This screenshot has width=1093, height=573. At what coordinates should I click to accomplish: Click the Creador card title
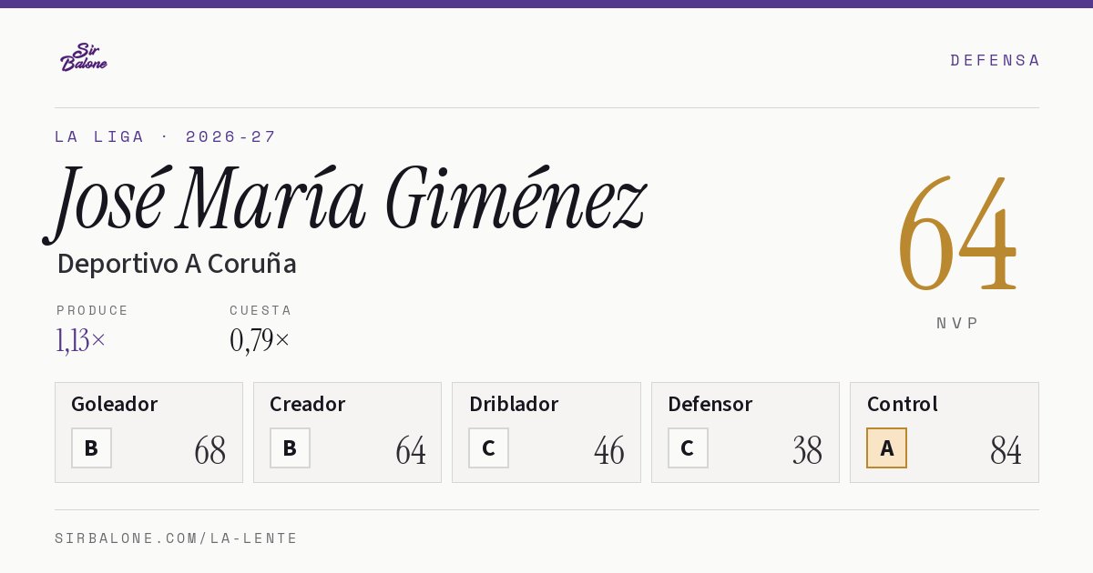[x=307, y=404]
